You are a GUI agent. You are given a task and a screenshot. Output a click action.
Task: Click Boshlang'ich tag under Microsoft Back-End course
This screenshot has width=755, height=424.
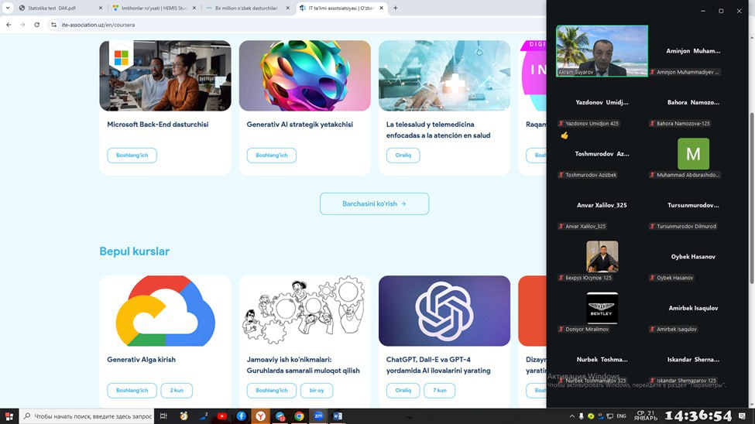pyautogui.click(x=132, y=156)
